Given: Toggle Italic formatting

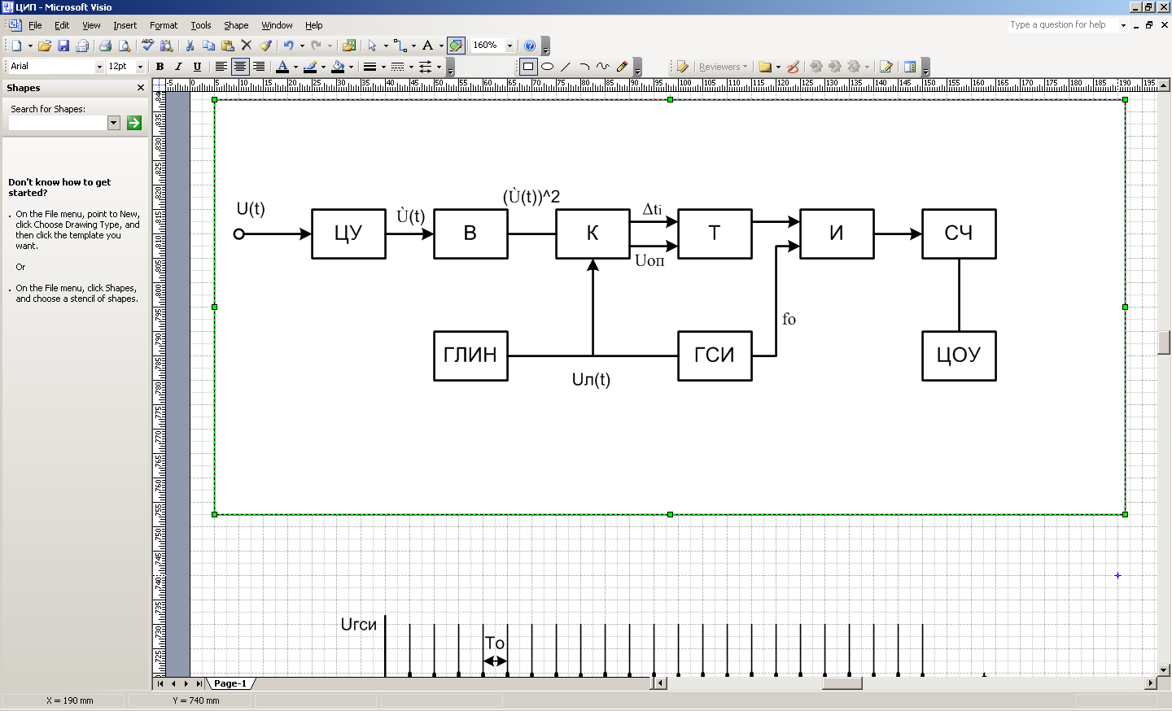Looking at the screenshot, I should tap(178, 67).
